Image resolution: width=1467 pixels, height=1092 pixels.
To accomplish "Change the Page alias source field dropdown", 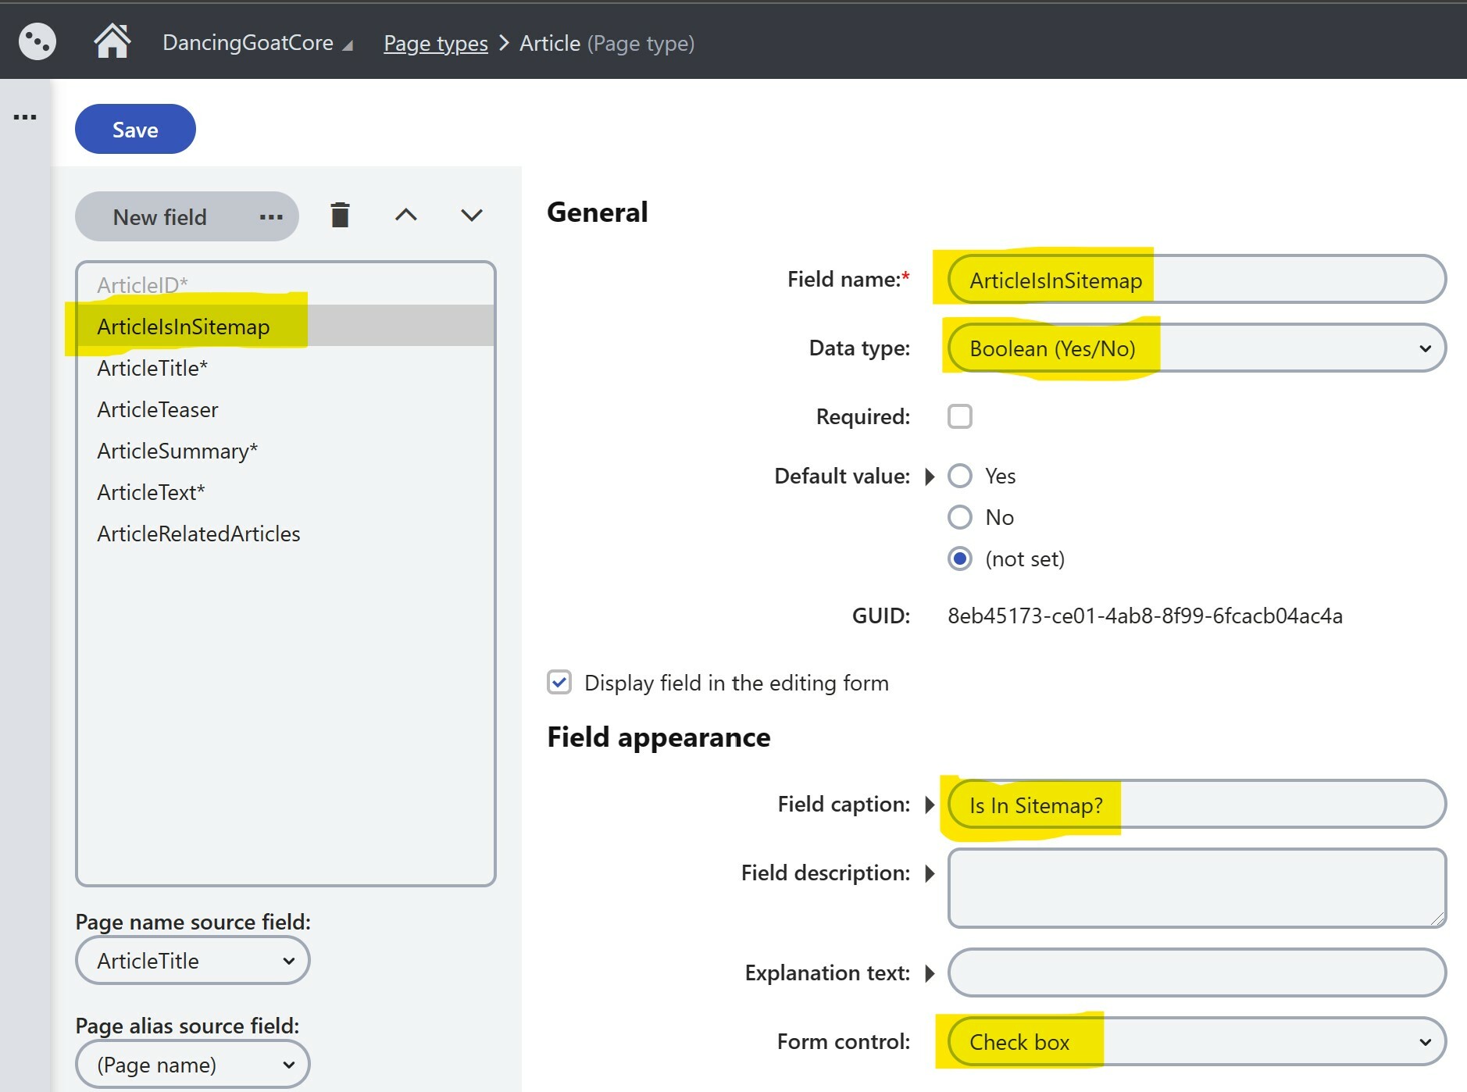I will point(193,1064).
